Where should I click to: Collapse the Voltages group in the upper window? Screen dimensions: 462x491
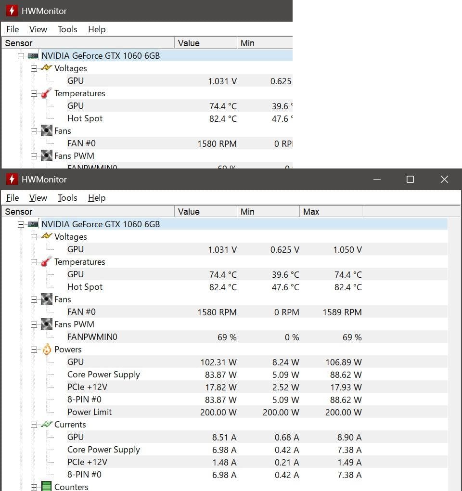[x=34, y=68]
